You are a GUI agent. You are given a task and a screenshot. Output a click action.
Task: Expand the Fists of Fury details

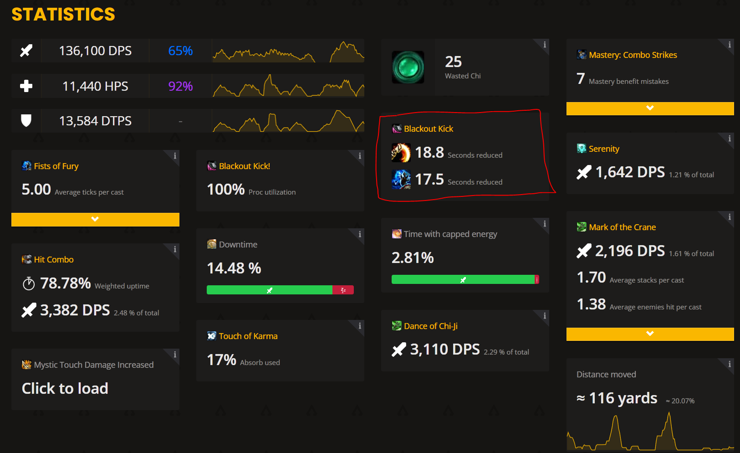pyautogui.click(x=95, y=219)
